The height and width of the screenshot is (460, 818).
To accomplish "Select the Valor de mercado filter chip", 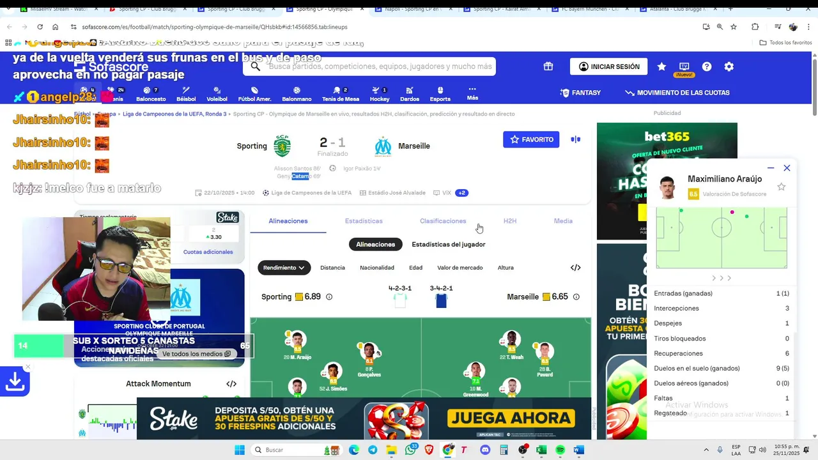I will click(x=460, y=268).
